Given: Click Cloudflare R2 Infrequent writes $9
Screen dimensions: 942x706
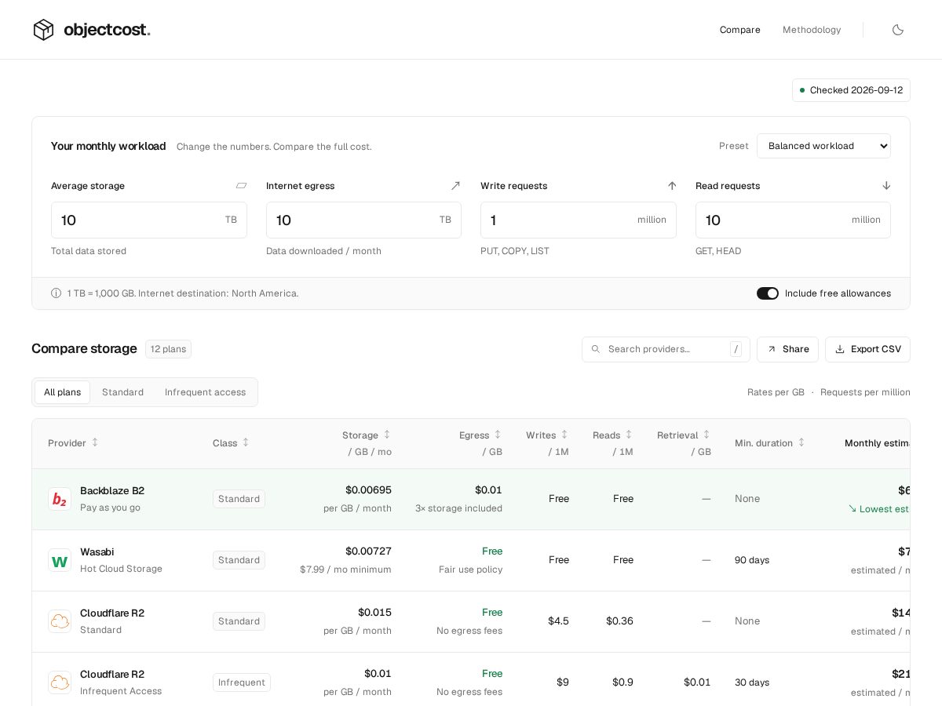Looking at the screenshot, I should tap(563, 682).
